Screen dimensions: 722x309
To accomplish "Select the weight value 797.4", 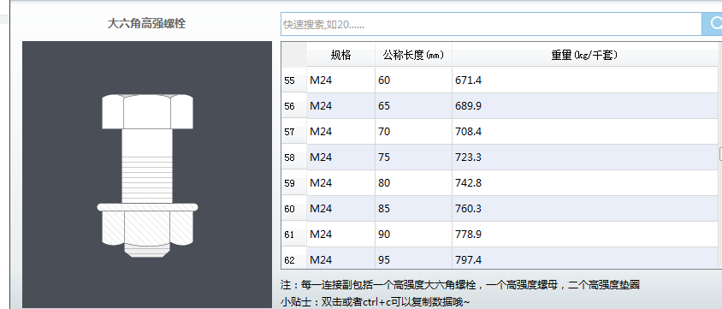I will [585, 258].
